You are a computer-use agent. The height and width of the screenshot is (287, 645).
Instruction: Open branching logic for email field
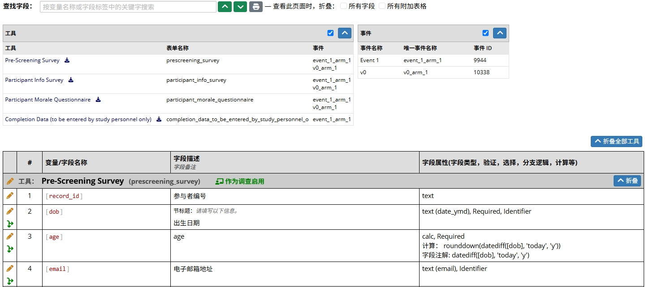(10, 281)
